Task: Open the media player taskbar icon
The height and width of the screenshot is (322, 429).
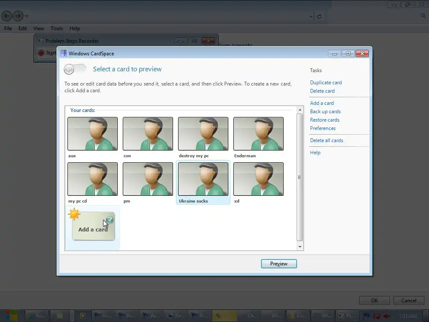Action: point(83,316)
